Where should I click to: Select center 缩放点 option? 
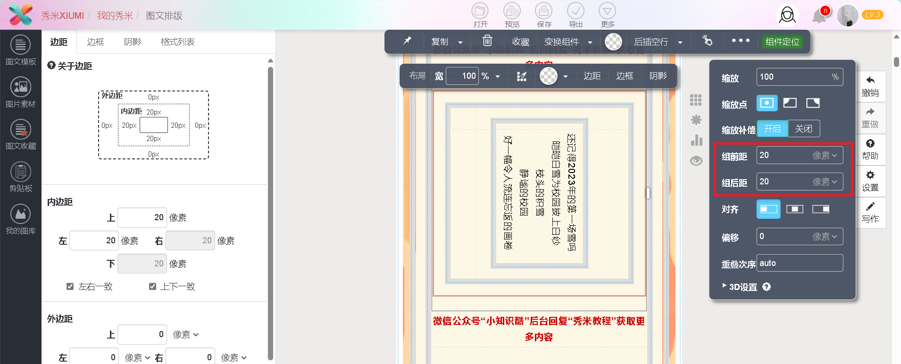coord(767,103)
